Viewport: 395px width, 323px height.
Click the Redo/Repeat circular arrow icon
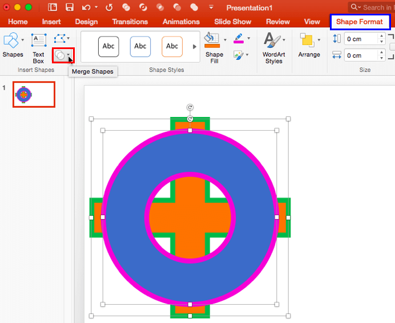[109, 7]
